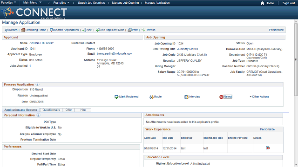
Task: Click the Interview text link
Action: coord(195,97)
